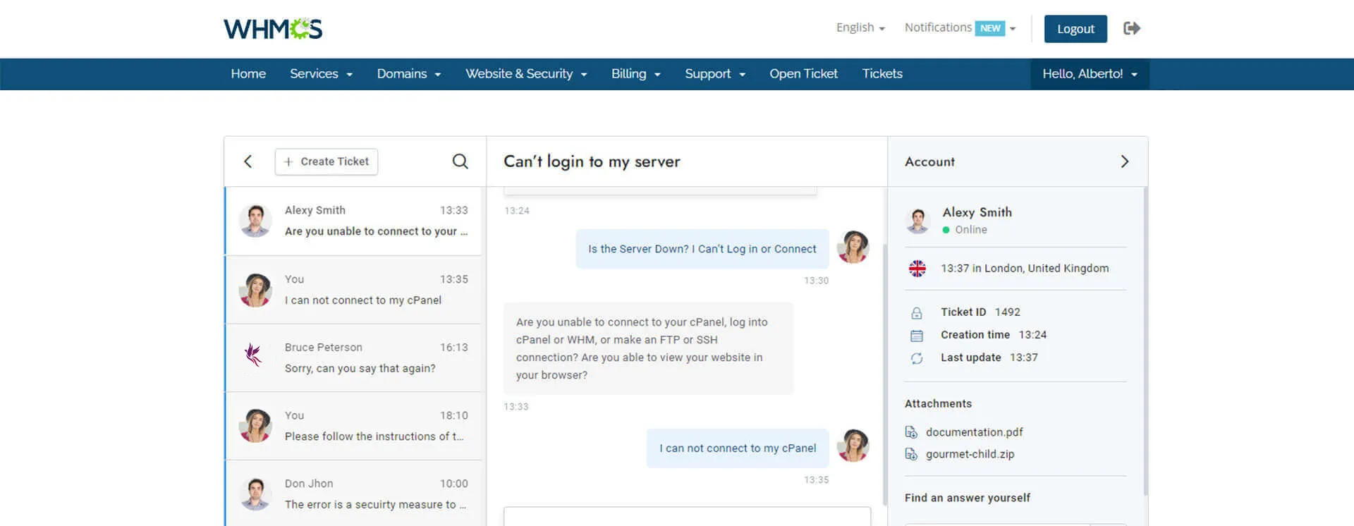
Task: Open the Notifications dropdown
Action: pyautogui.click(x=960, y=28)
